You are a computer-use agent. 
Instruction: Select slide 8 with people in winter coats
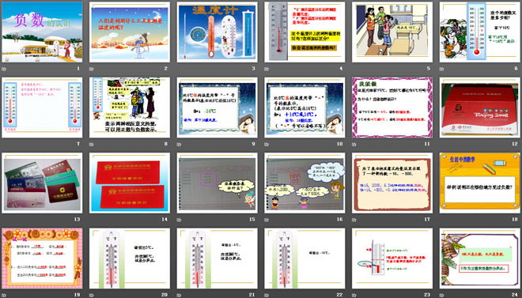[x=130, y=108]
